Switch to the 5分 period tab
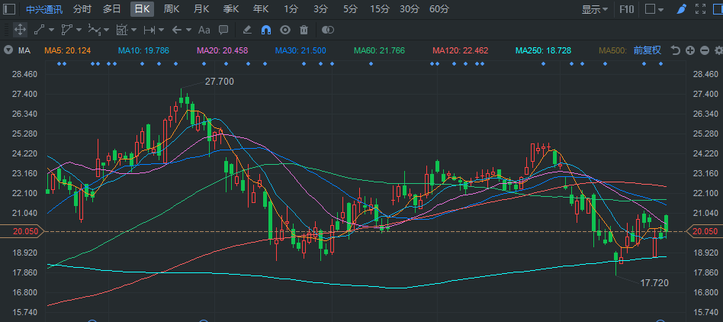723x322 pixels. coord(350,8)
